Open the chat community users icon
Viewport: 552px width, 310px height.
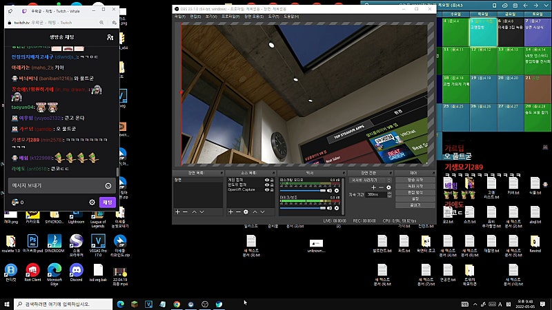110,37
